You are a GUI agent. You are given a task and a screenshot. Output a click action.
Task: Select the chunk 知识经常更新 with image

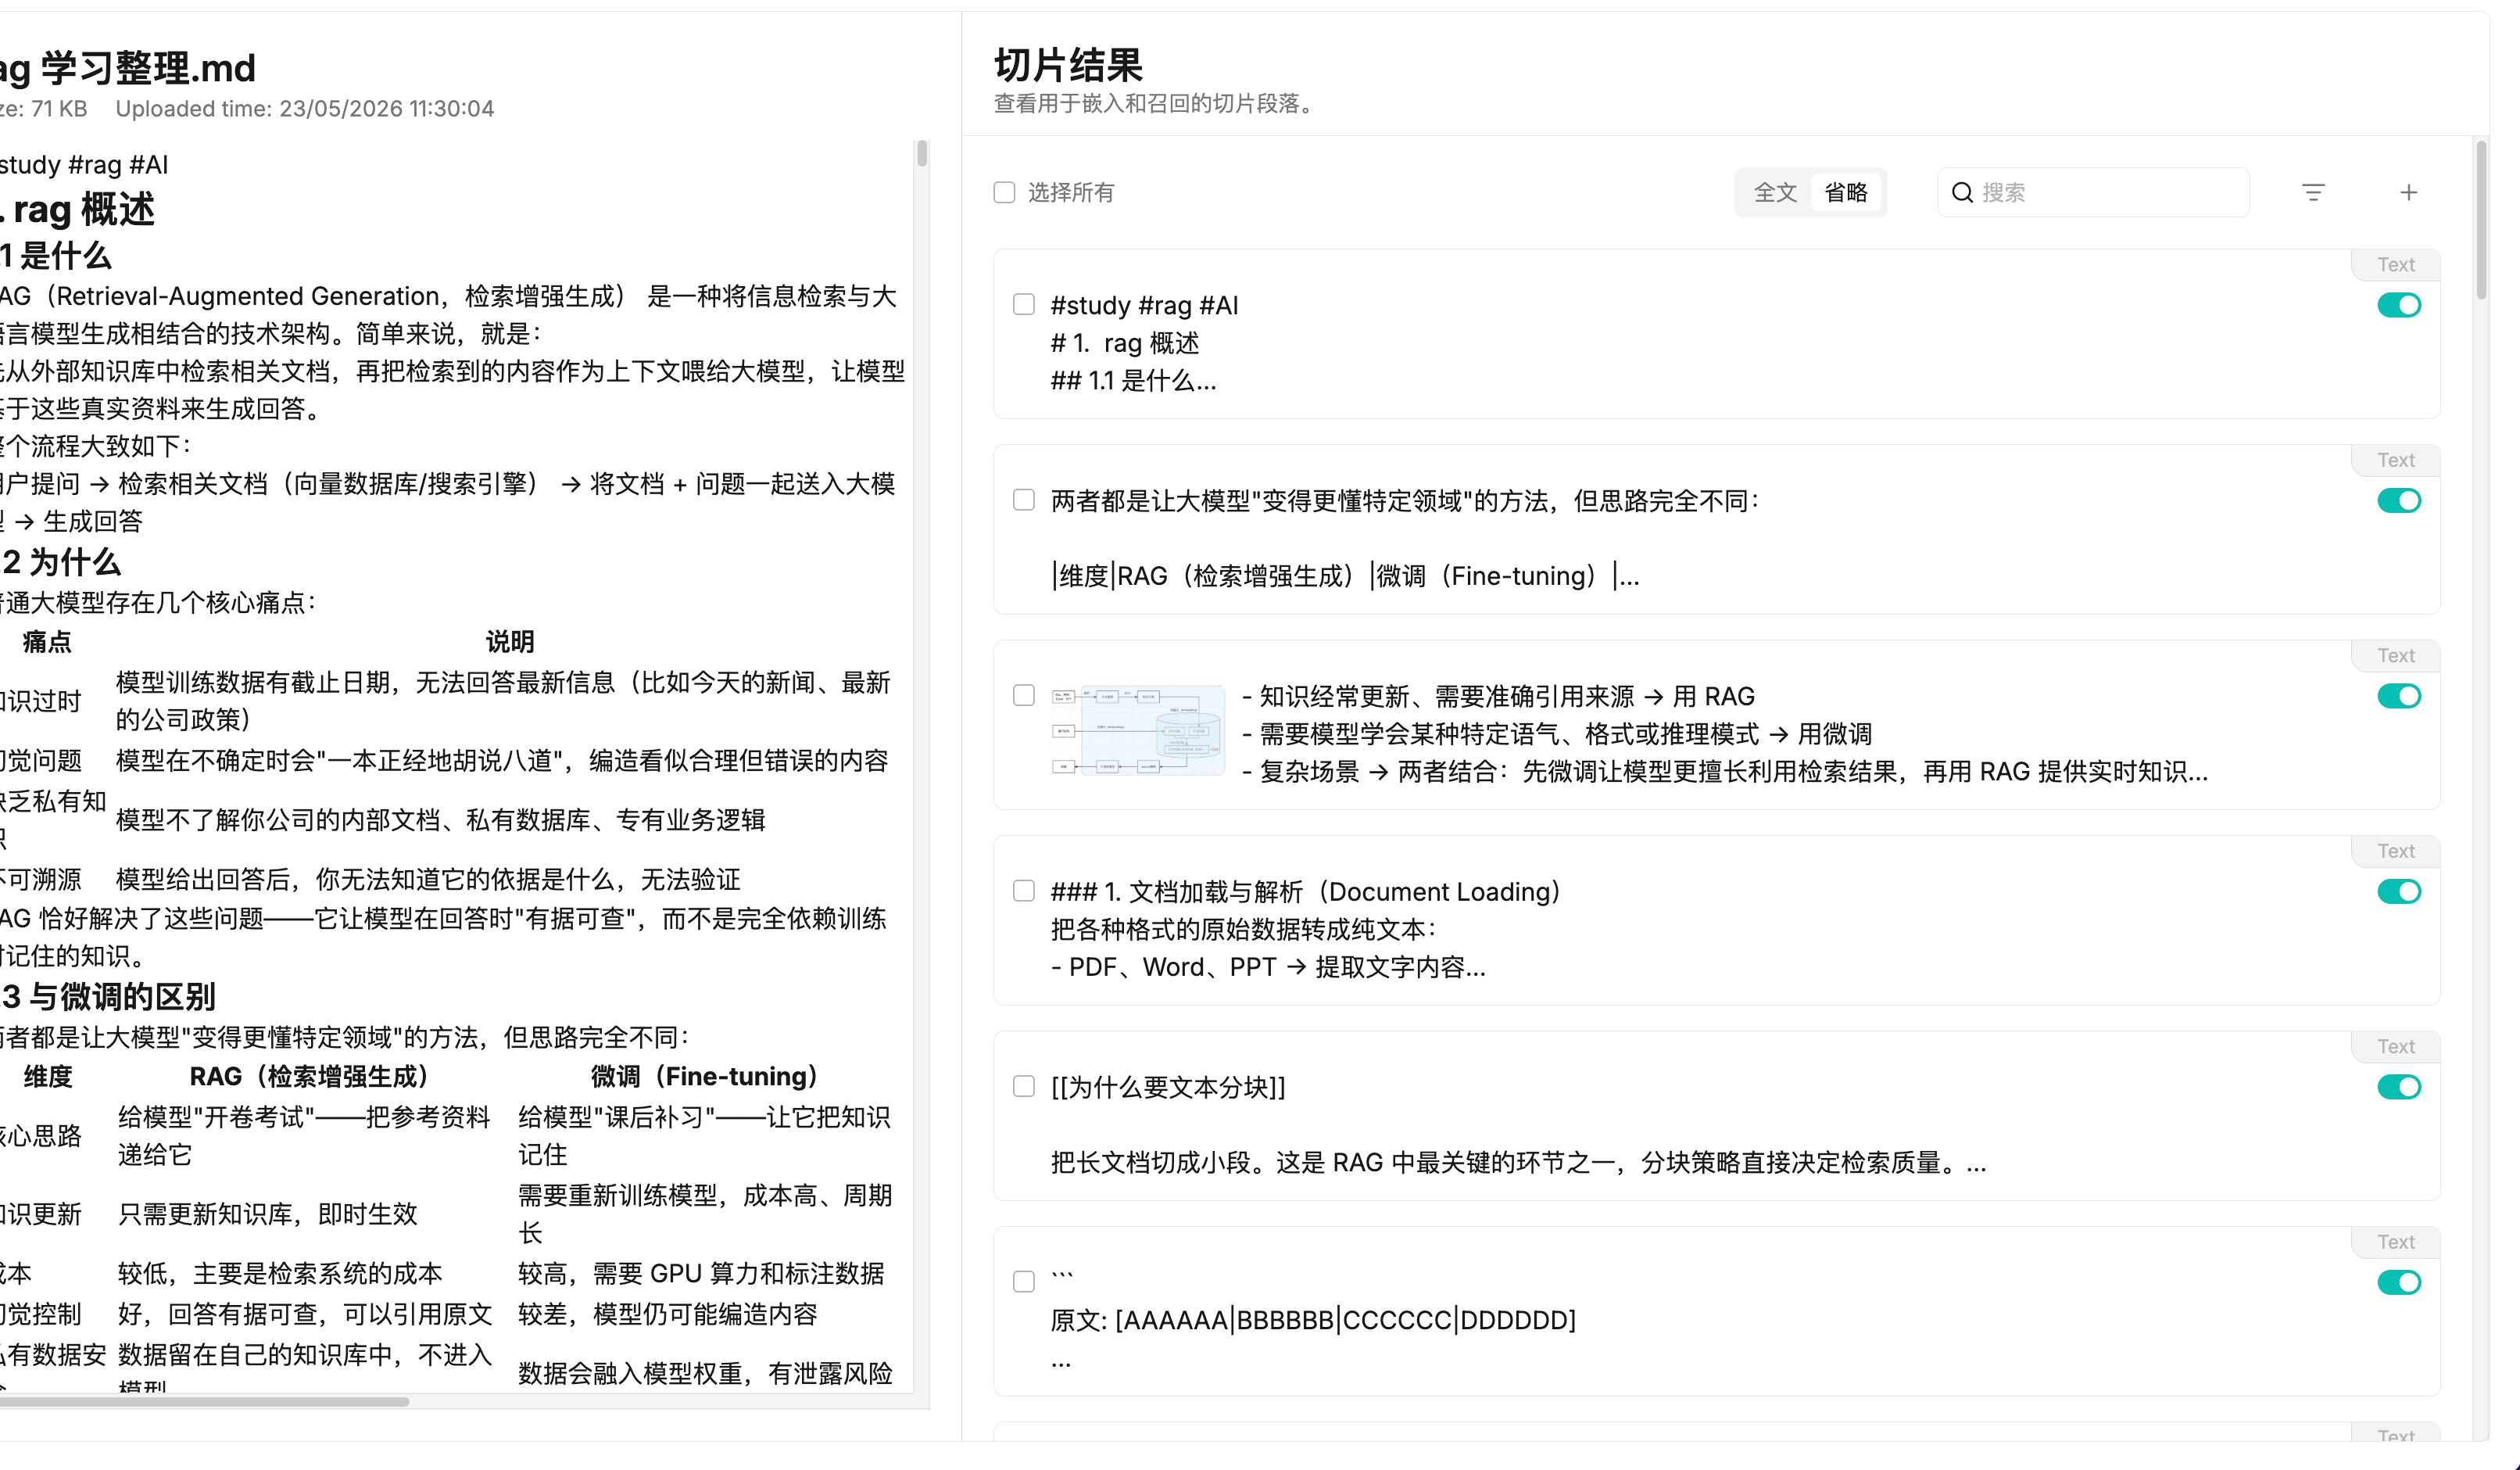(1024, 695)
